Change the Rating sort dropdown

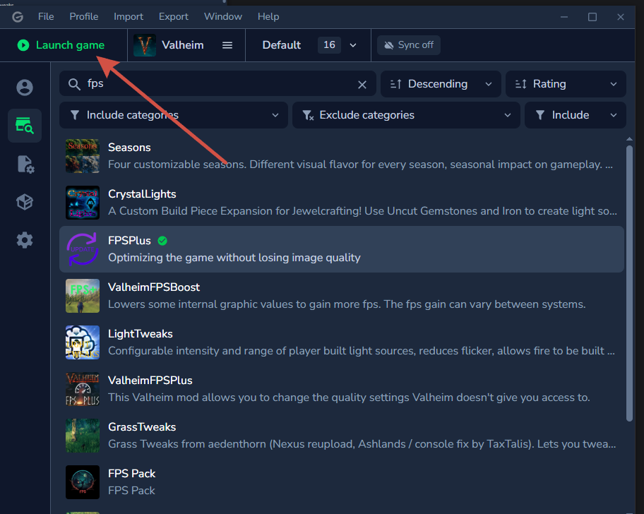[566, 84]
